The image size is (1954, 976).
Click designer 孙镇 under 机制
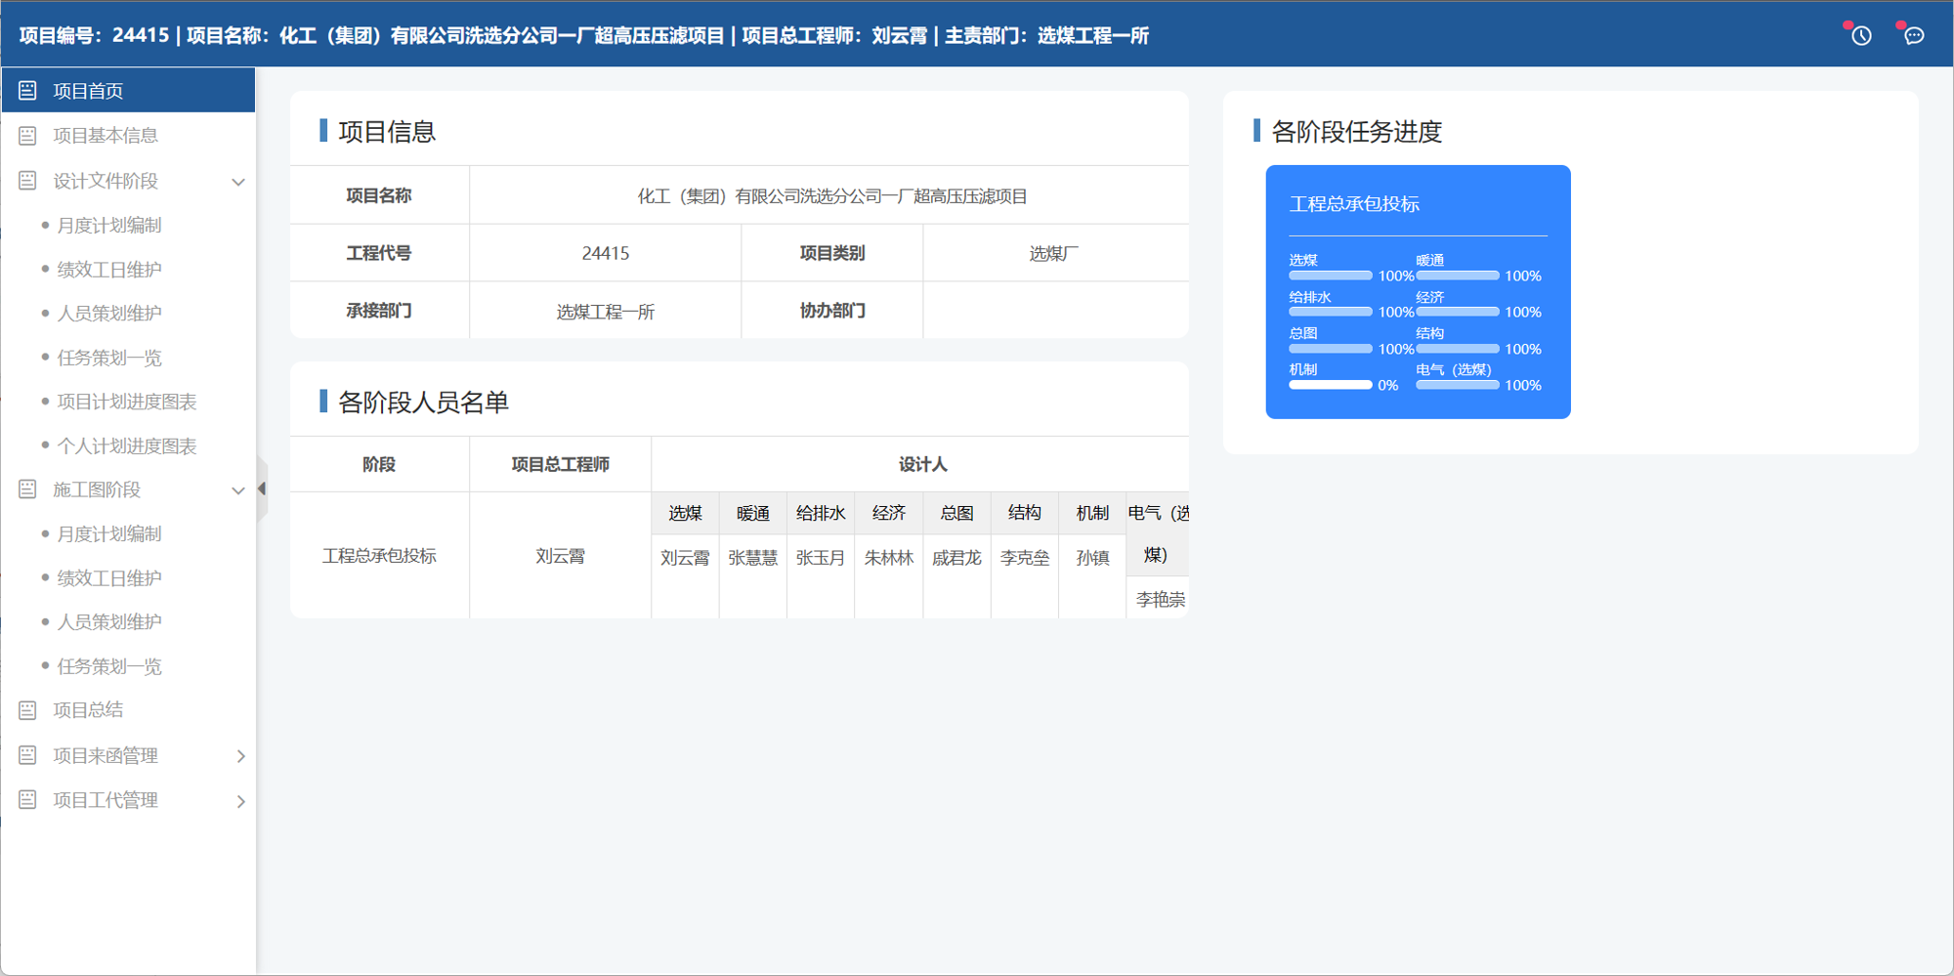coord(1092,558)
